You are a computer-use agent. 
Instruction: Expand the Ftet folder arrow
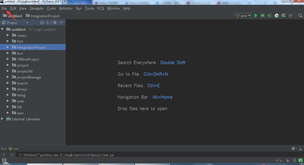coord(7,41)
